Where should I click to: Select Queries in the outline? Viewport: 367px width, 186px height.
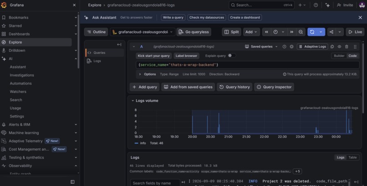105,53
